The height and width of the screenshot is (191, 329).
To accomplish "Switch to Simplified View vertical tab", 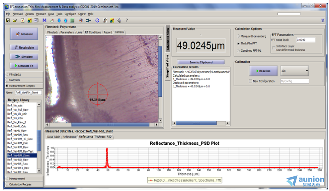I will [x=168, y=66].
